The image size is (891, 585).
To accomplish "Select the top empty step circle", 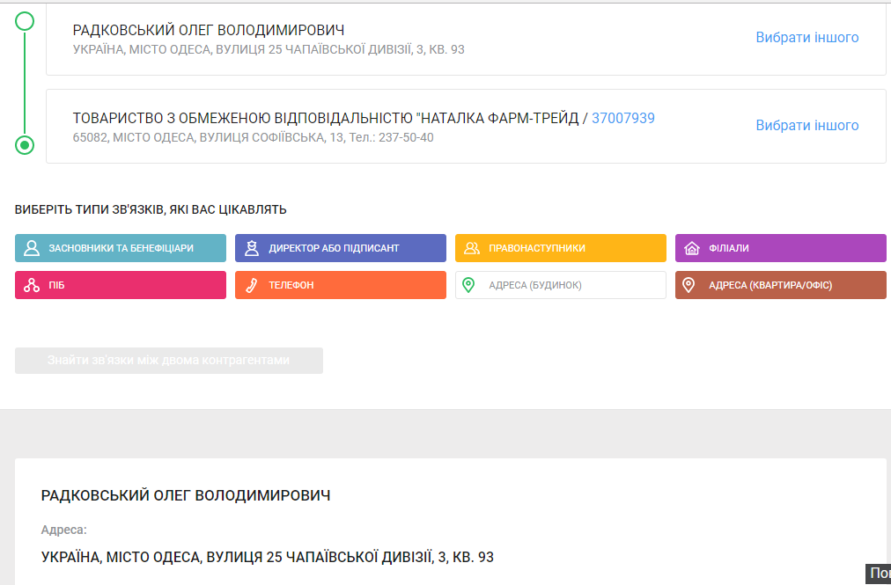I will click(x=25, y=21).
